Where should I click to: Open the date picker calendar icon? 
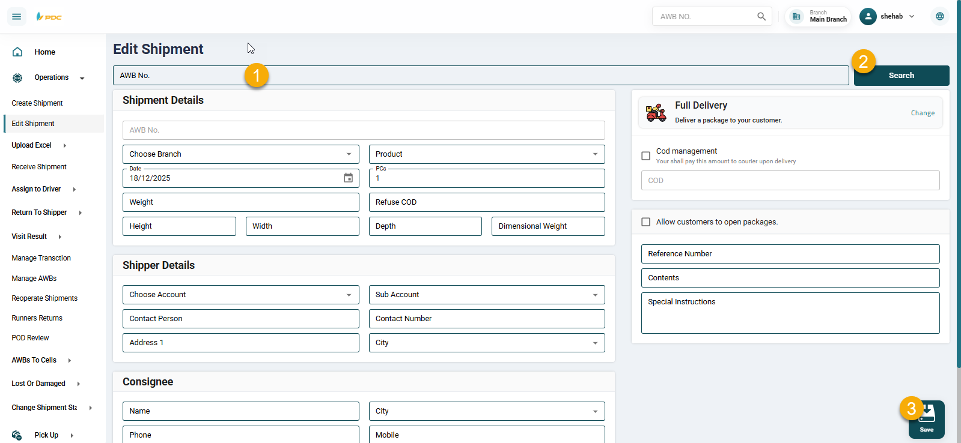click(x=348, y=178)
